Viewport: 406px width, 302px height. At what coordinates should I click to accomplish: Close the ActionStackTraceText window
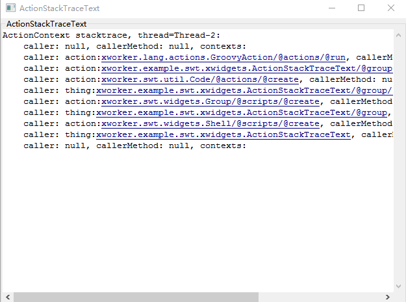(x=390, y=8)
